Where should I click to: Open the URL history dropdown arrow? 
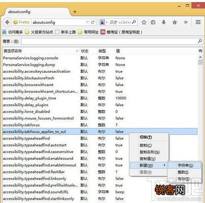pyautogui.click(x=87, y=22)
